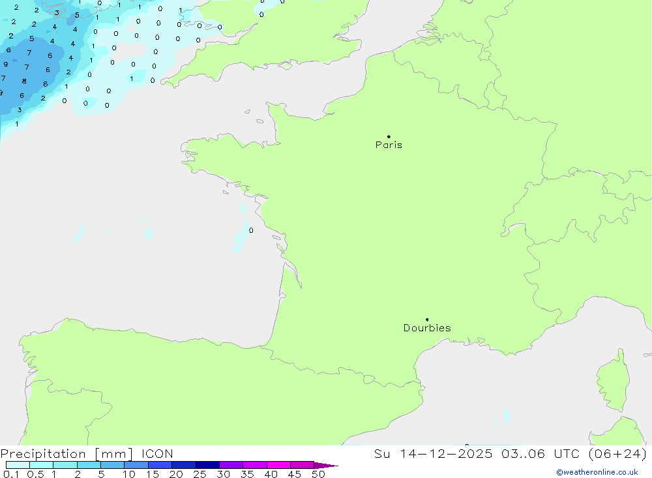Click the ICON model name label
The width and height of the screenshot is (652, 478).
click(156, 453)
